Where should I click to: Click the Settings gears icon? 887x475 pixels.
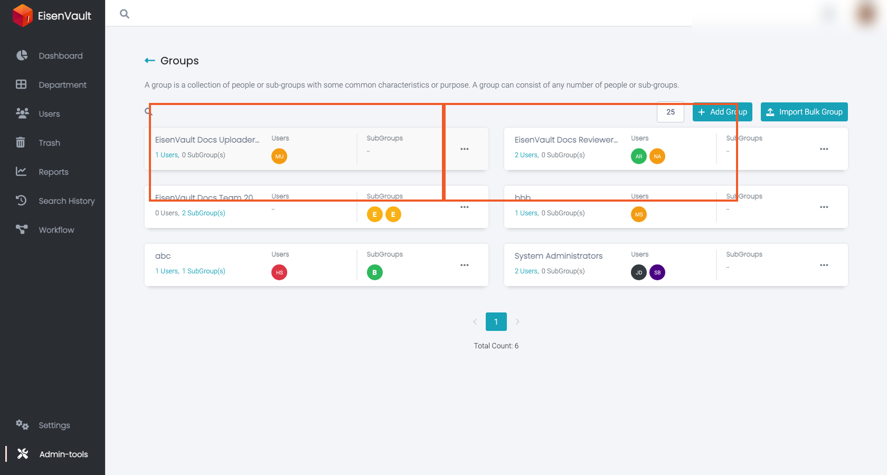tap(22, 425)
